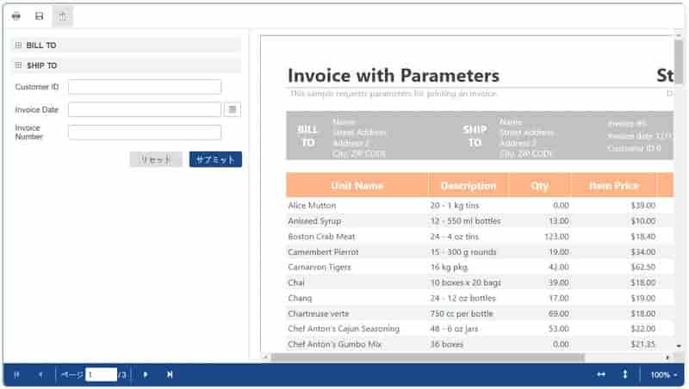The image size is (689, 389).
Task: Click the 123.00 quantity value
Action: 556,236
